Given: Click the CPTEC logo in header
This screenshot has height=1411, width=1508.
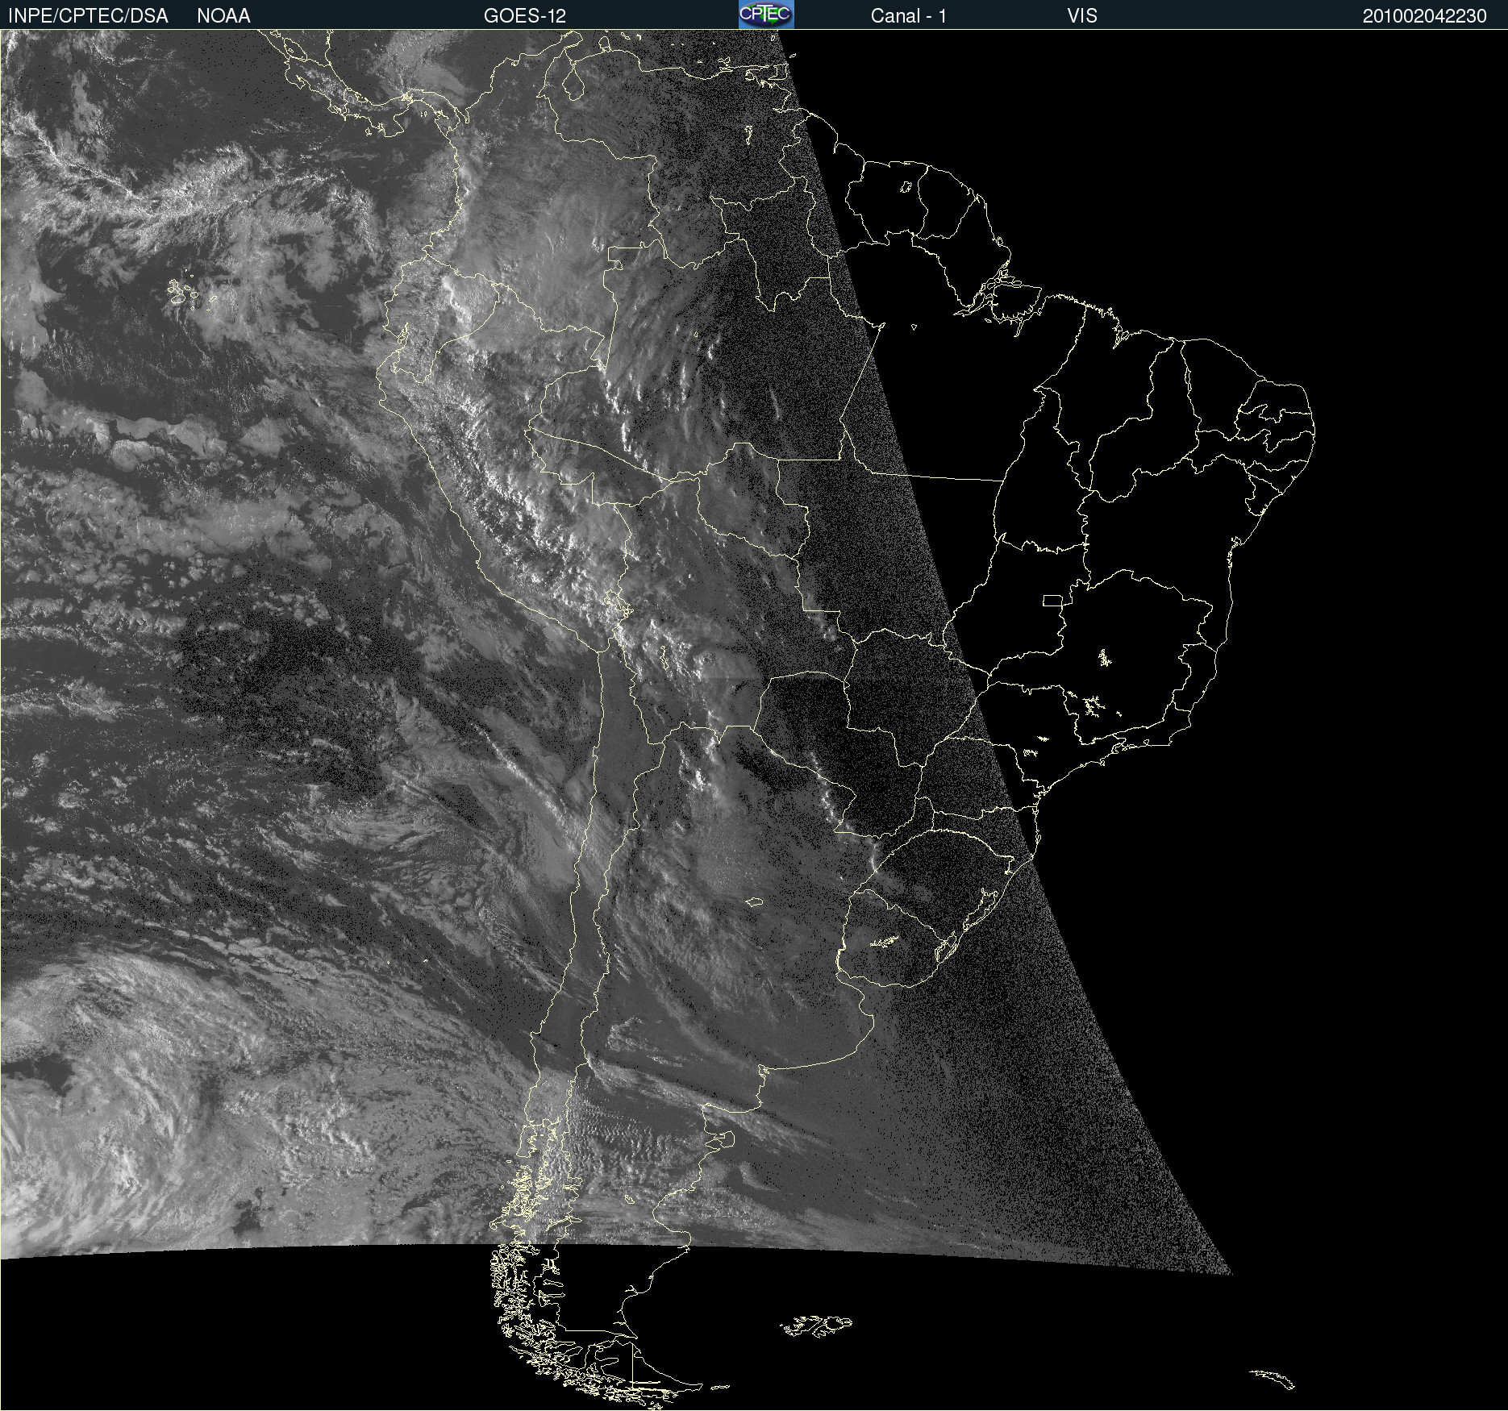Looking at the screenshot, I should (x=766, y=15).
